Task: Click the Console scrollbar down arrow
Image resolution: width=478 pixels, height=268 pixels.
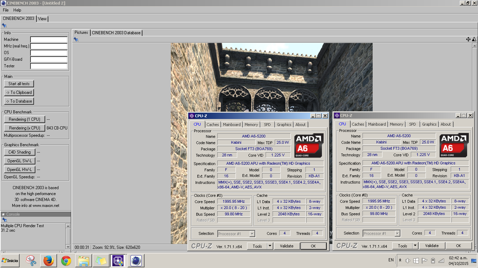Action: click(x=68, y=247)
